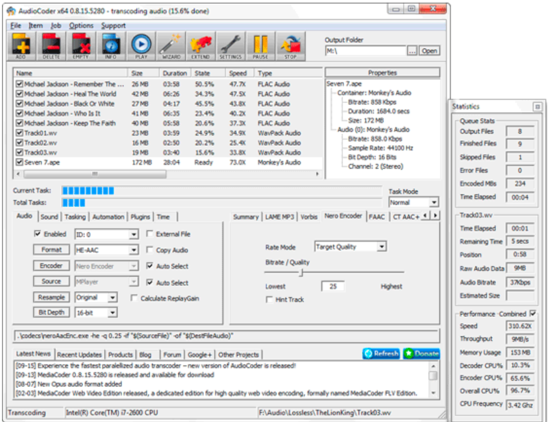Switch to the Vorbis tab
Viewport: 557px width, 422px height.
pos(309,217)
